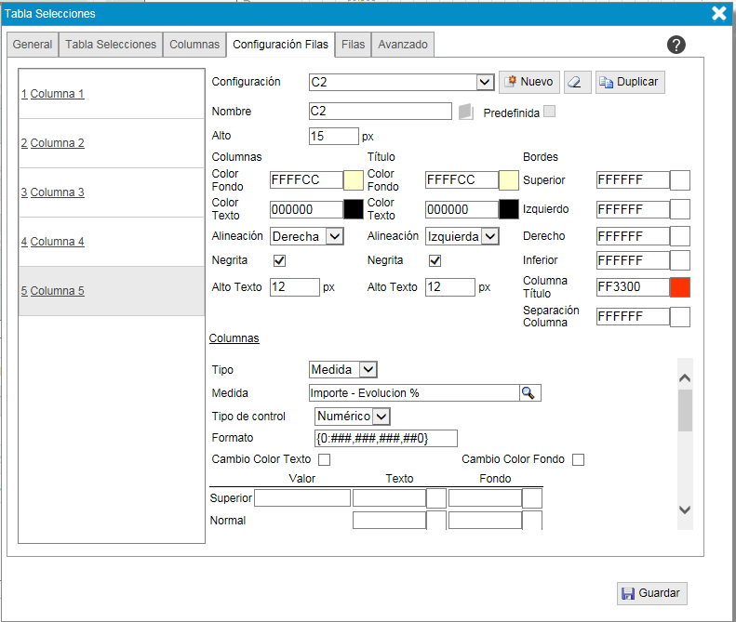736x622 pixels.
Task: Click the Nuevo button
Action: coord(528,82)
